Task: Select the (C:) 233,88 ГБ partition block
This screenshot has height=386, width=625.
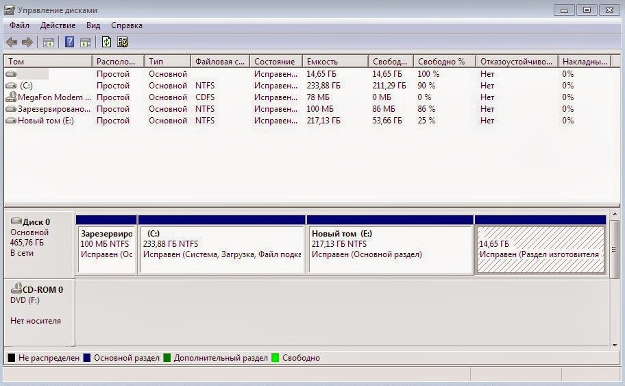Action: [221, 250]
